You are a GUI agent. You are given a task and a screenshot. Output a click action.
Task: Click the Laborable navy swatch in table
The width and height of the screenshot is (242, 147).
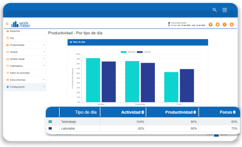coord(50,128)
